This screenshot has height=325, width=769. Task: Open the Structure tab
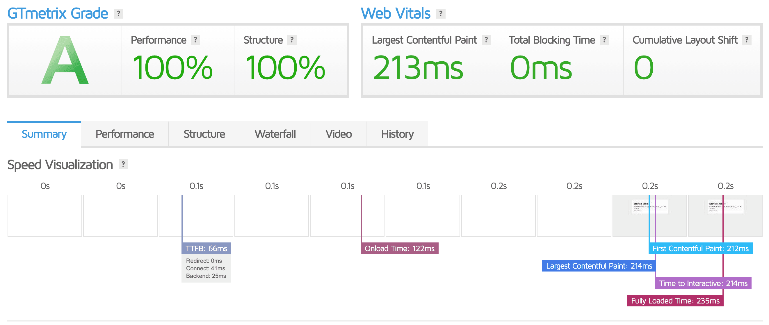pyautogui.click(x=204, y=134)
